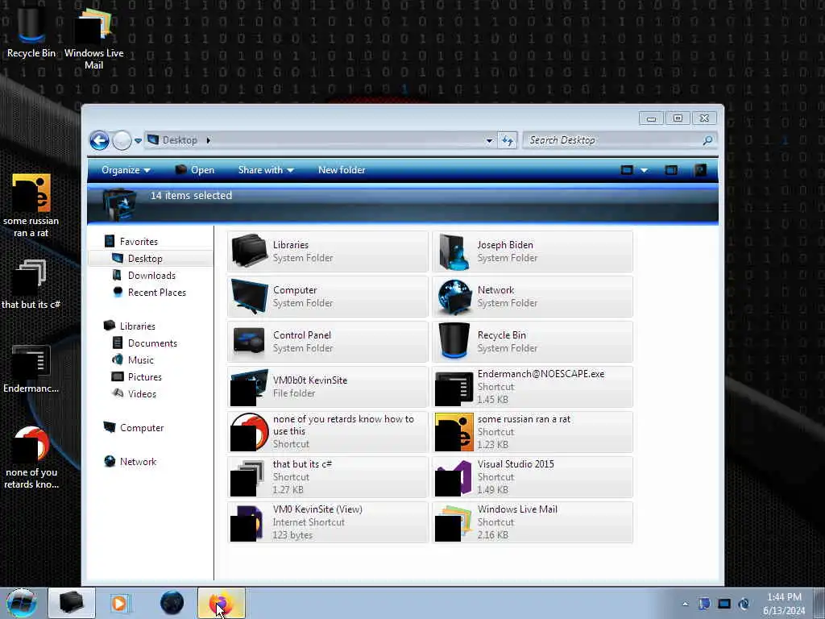Select the Control Panel icon
The width and height of the screenshot is (825, 619).
(x=250, y=342)
